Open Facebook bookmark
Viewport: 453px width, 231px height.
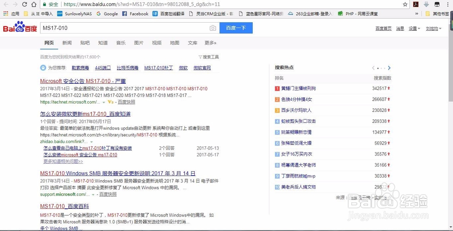[x=135, y=14]
